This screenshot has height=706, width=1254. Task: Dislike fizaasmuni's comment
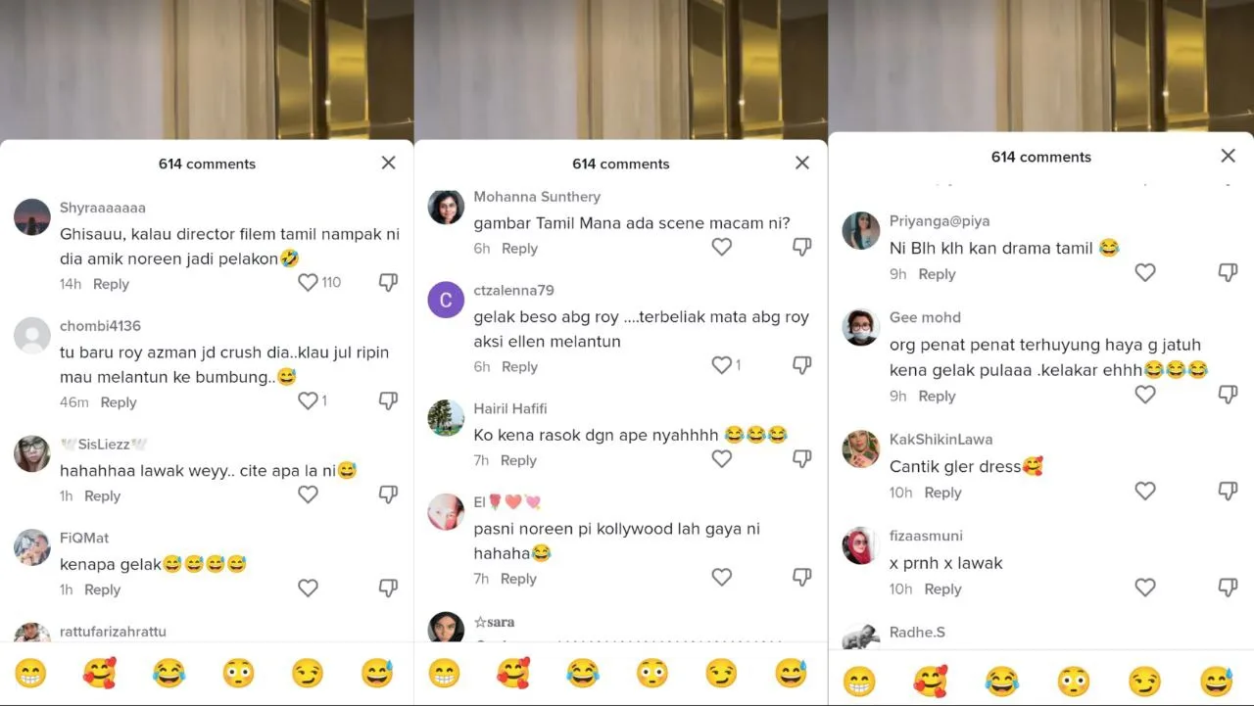pos(1228,587)
